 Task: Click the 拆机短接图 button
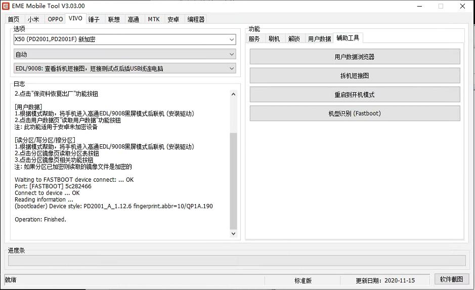pyautogui.click(x=355, y=76)
